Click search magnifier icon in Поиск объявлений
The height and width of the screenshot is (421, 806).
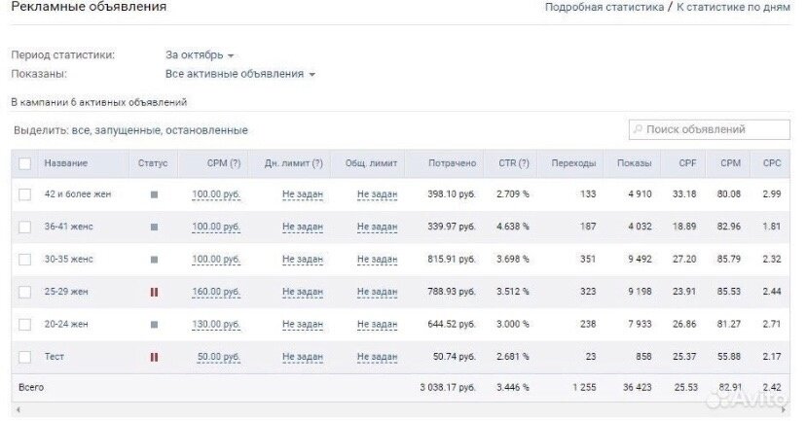coord(638,129)
